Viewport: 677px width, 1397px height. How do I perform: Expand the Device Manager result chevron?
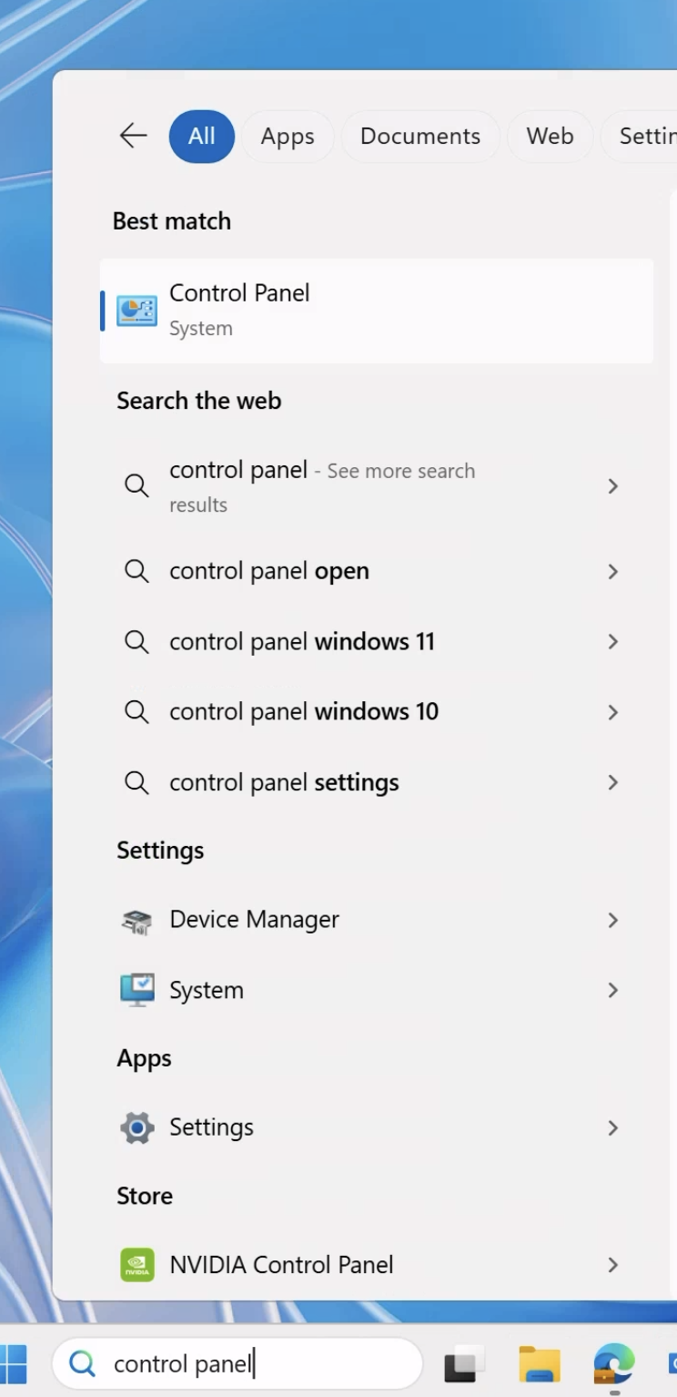[613, 920]
